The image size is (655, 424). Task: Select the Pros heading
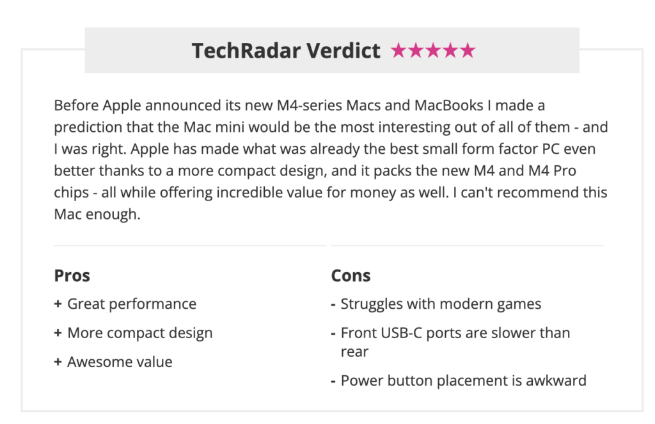(72, 275)
